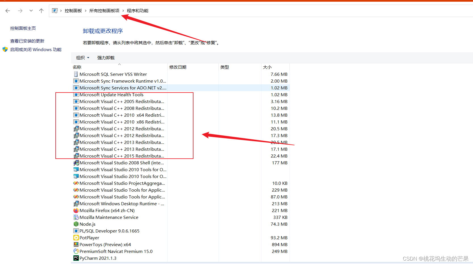The width and height of the screenshot is (473, 264).
Task: Select Microsoft SQL Server VSS Writer icon
Action: click(x=76, y=74)
